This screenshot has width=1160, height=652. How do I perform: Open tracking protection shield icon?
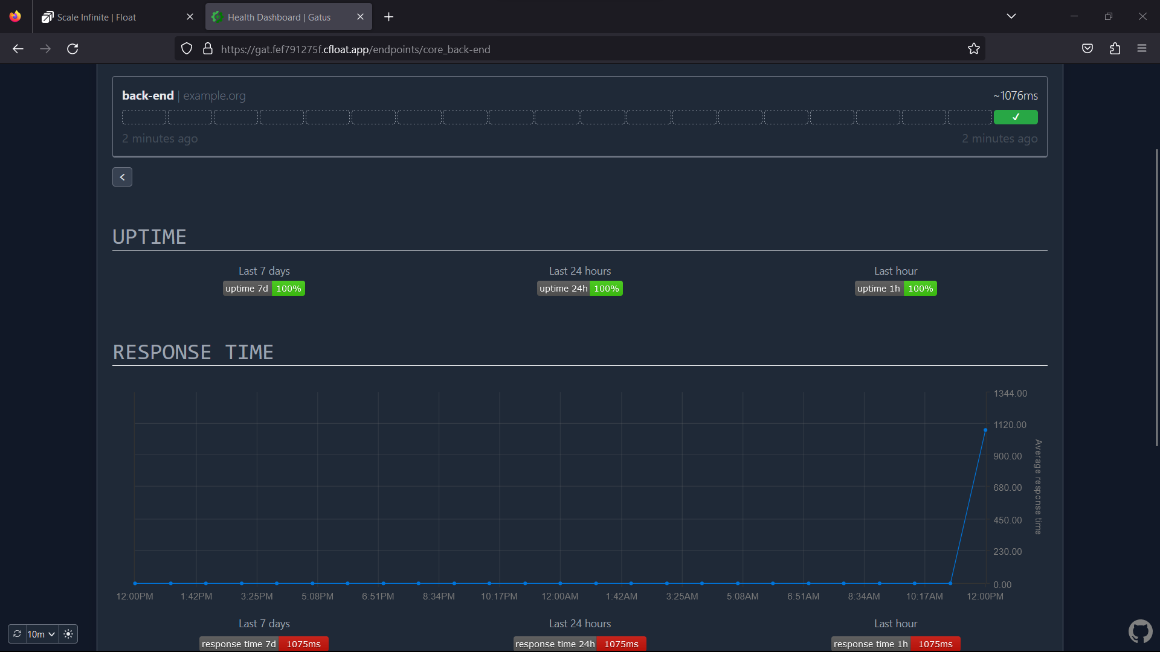[x=187, y=49]
